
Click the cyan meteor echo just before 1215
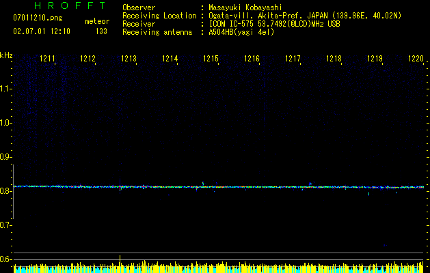click(x=203, y=184)
